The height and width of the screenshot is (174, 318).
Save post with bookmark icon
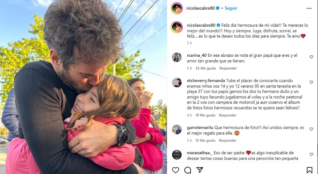tap(309, 170)
